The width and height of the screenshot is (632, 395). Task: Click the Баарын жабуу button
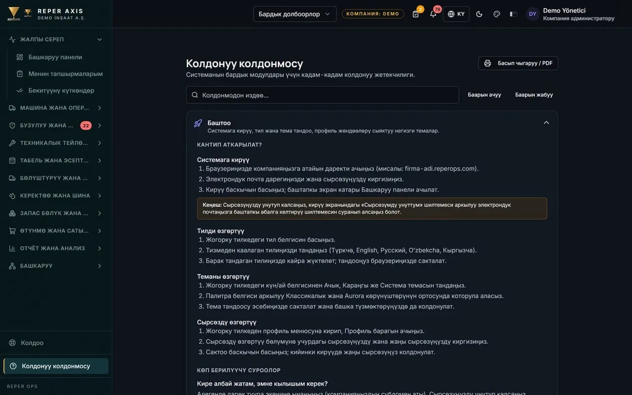534,95
